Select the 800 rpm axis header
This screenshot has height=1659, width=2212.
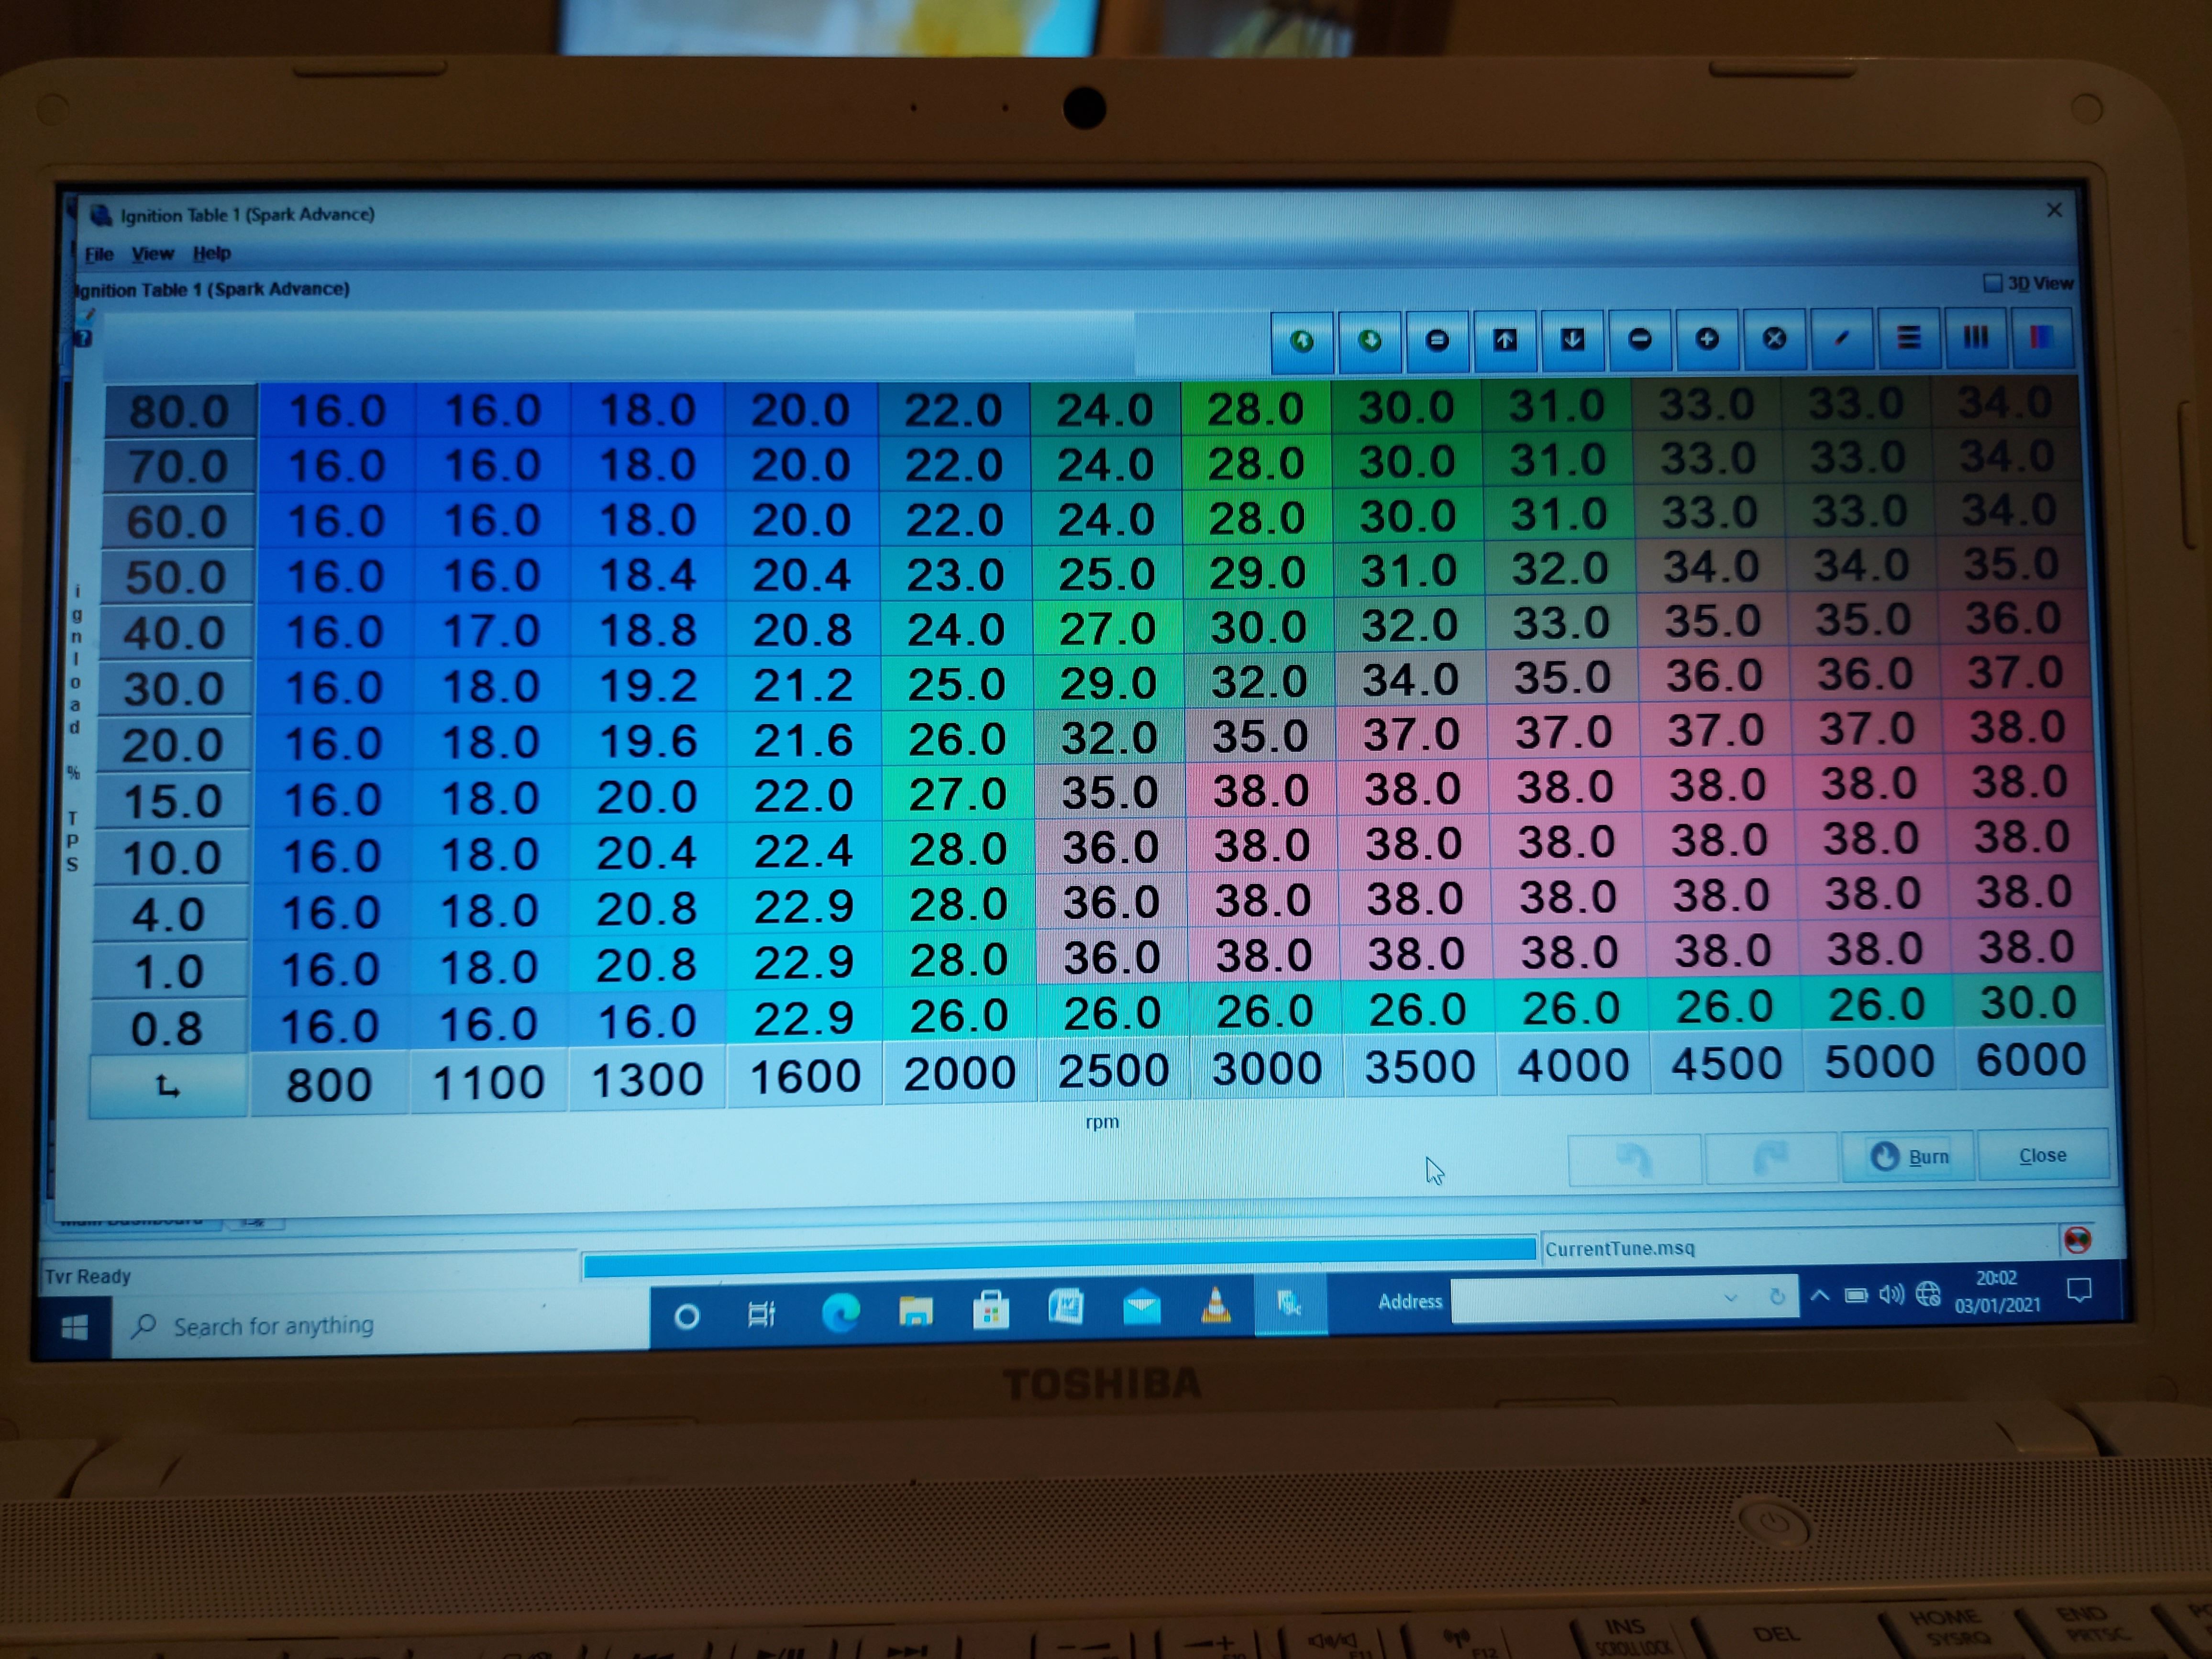tap(329, 1085)
